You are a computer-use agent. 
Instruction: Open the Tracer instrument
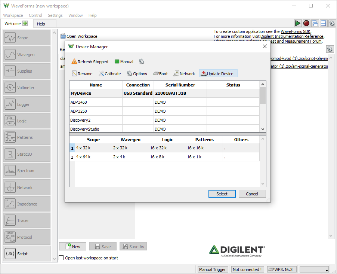27,220
